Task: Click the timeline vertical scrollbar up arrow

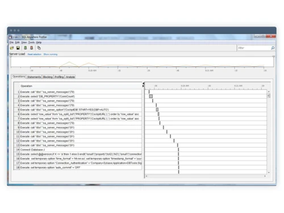Action: (269, 91)
